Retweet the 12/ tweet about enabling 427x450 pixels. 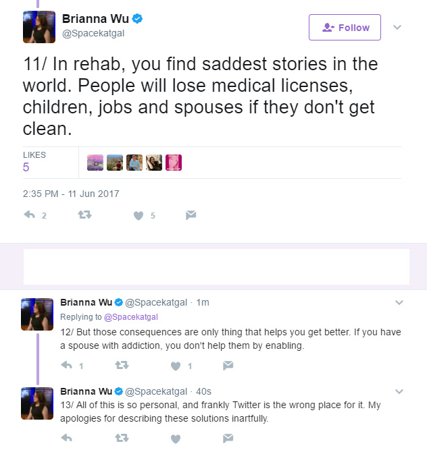point(122,366)
